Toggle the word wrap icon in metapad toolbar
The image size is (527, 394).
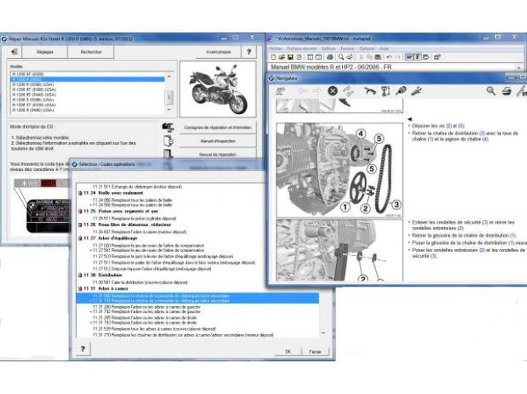409,57
